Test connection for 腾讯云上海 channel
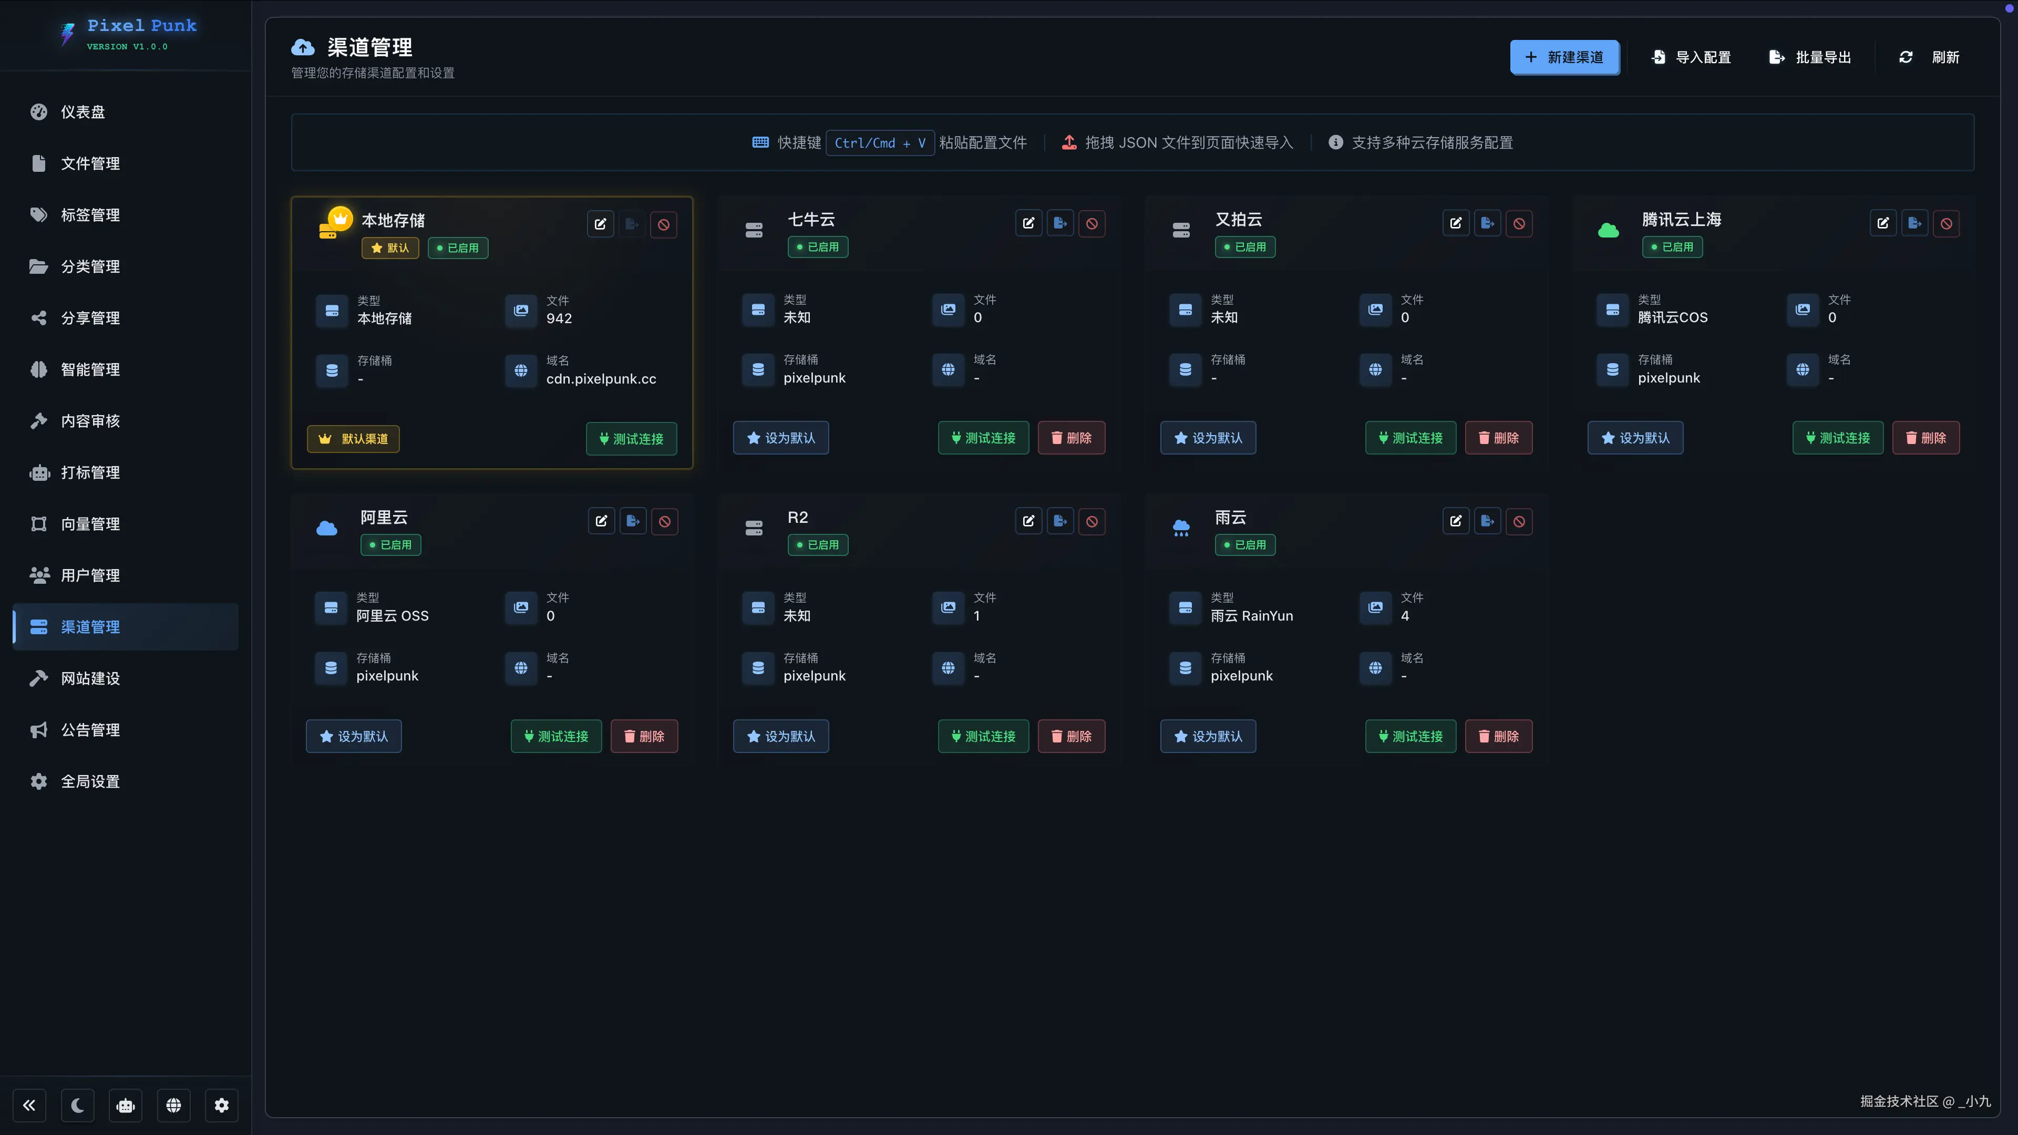2018x1135 pixels. [1837, 438]
